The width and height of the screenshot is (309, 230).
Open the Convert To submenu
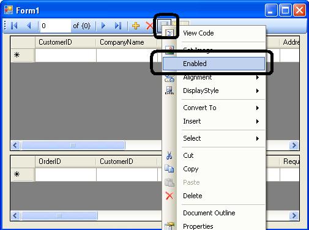pyautogui.click(x=214, y=108)
